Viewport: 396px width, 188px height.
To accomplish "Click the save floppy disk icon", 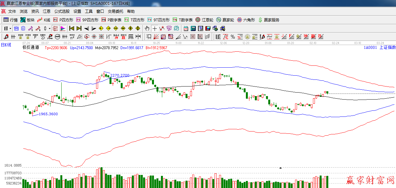I will pyautogui.click(x=208, y=28).
